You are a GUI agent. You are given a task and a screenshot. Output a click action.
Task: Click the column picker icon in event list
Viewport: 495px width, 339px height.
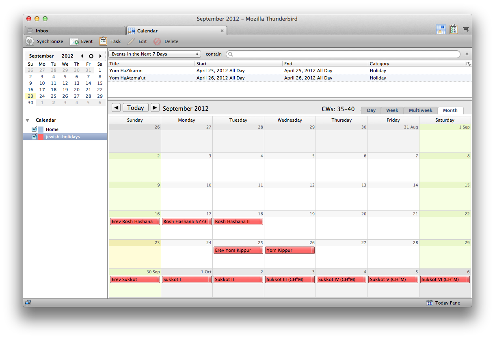pyautogui.click(x=468, y=64)
